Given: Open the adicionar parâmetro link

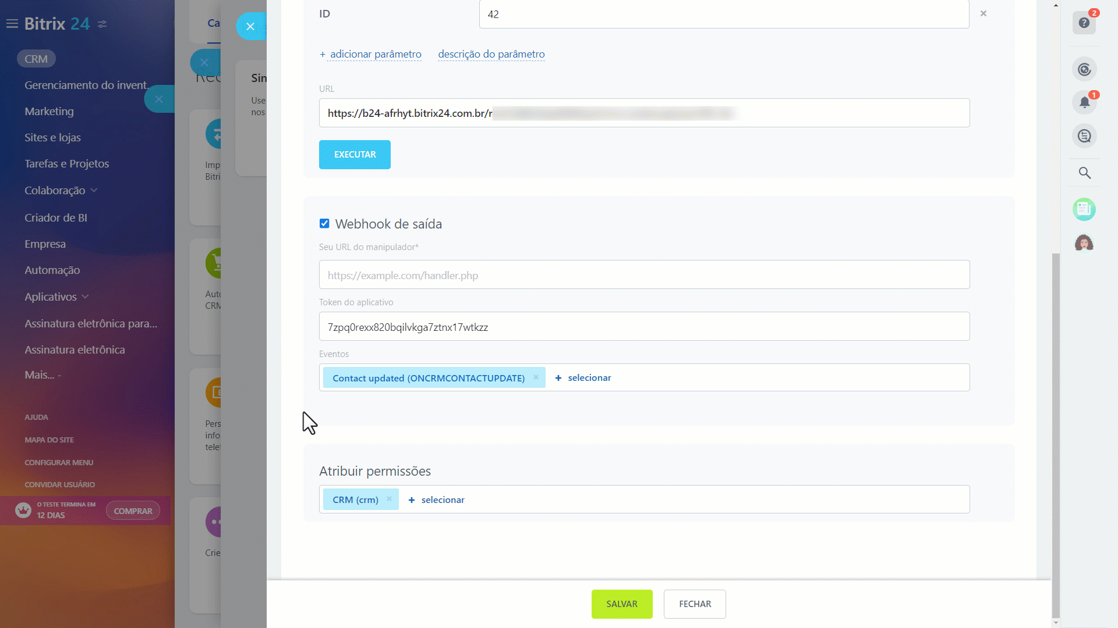Looking at the screenshot, I should [x=375, y=54].
